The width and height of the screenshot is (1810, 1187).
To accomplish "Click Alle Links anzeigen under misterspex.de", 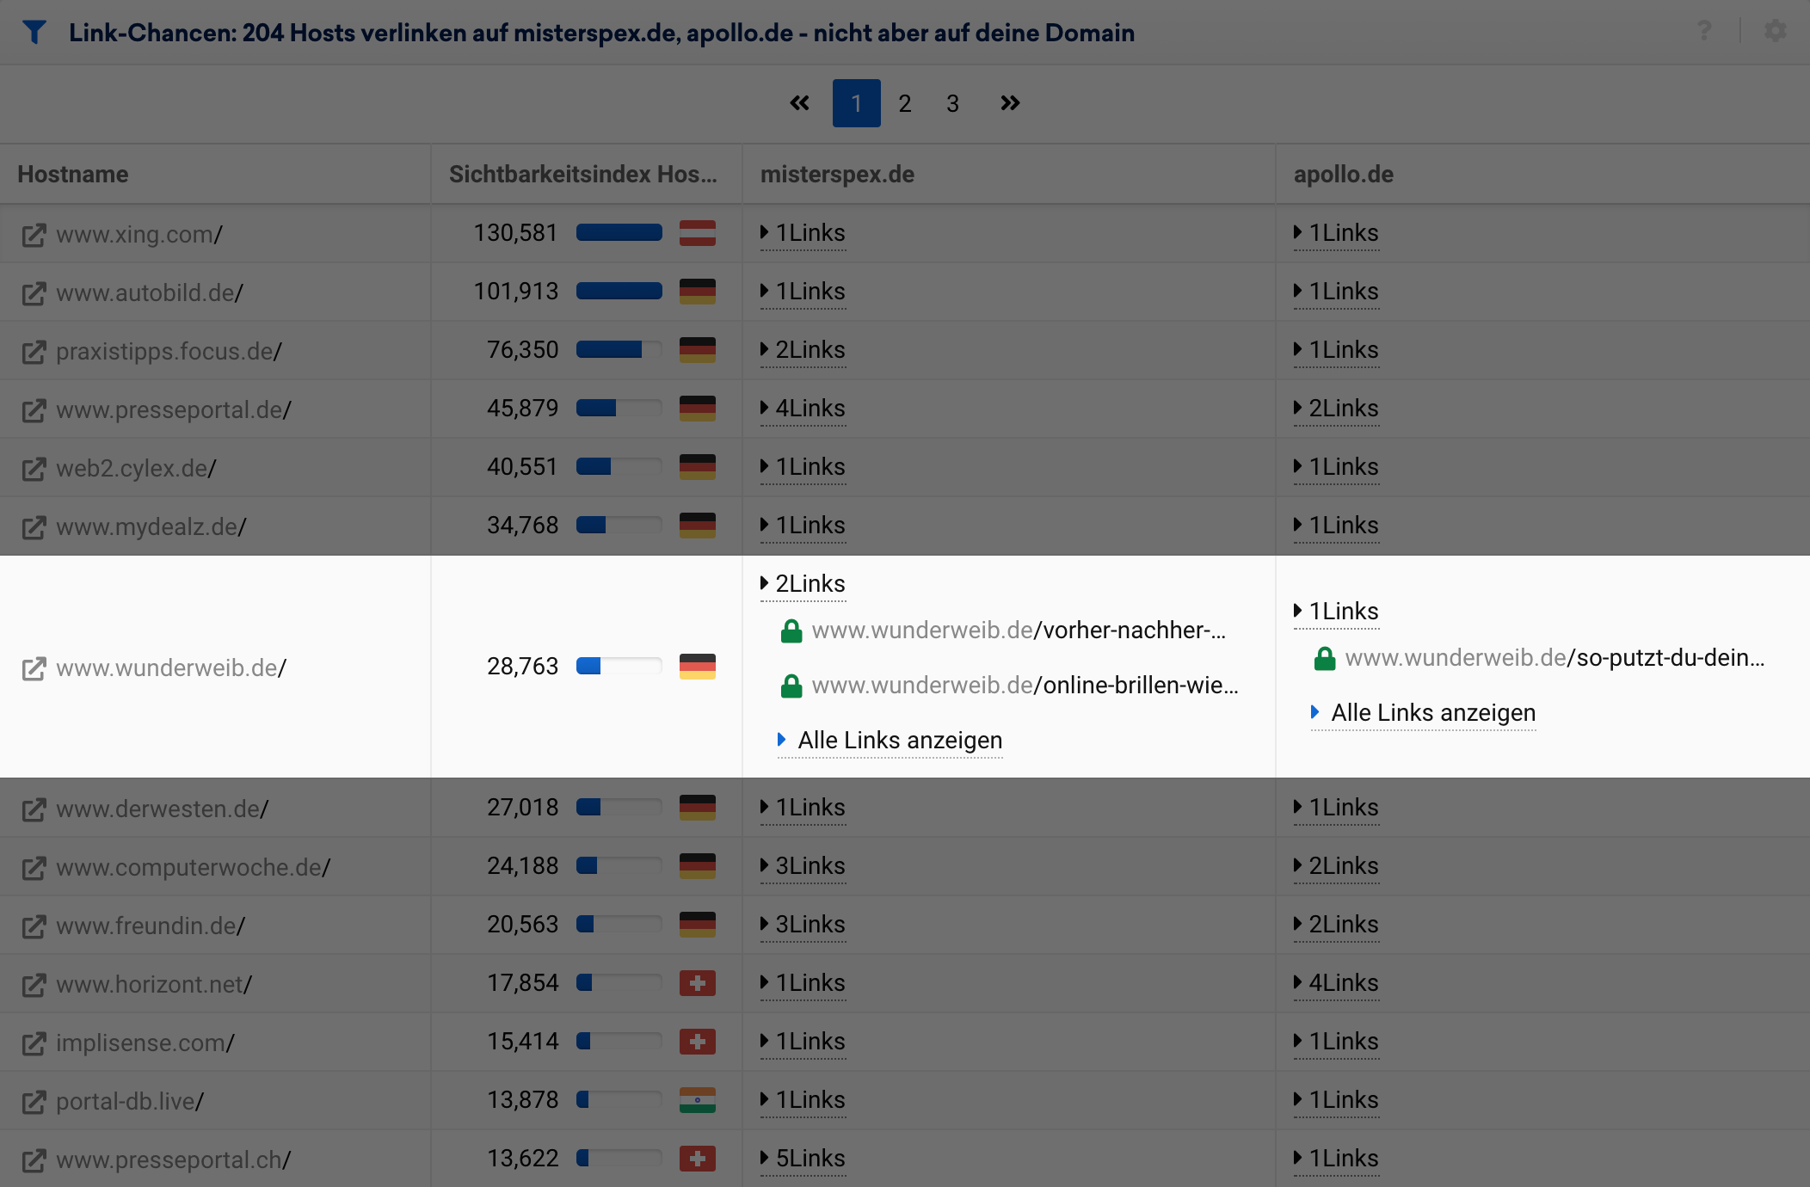I will coord(899,741).
